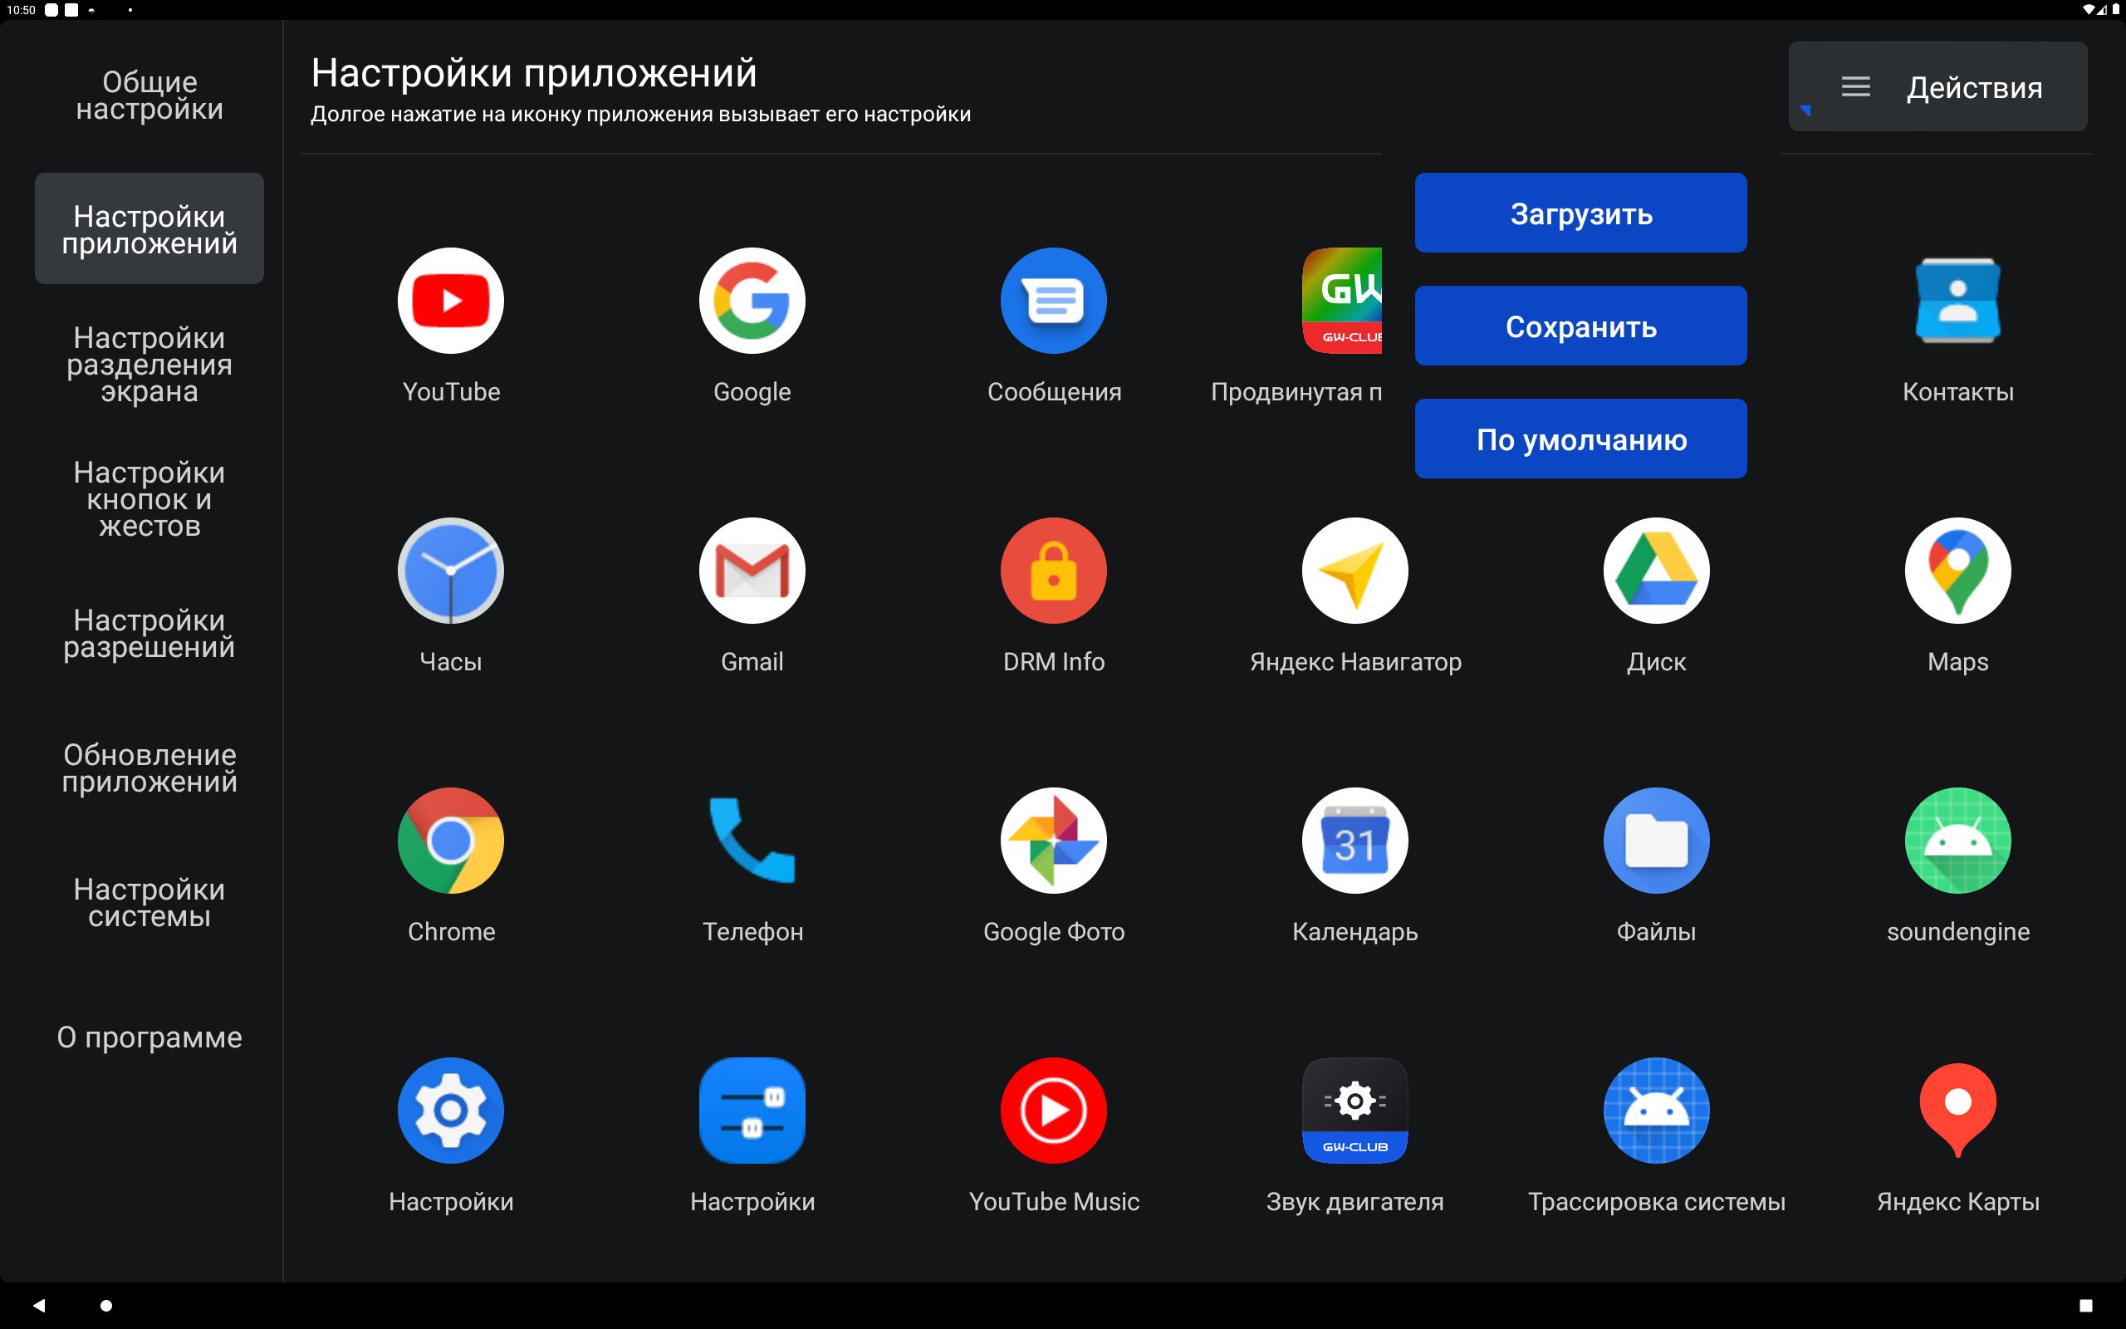Viewport: 2126px width, 1329px height.
Task: Launch Chrome browser
Action: (451, 841)
